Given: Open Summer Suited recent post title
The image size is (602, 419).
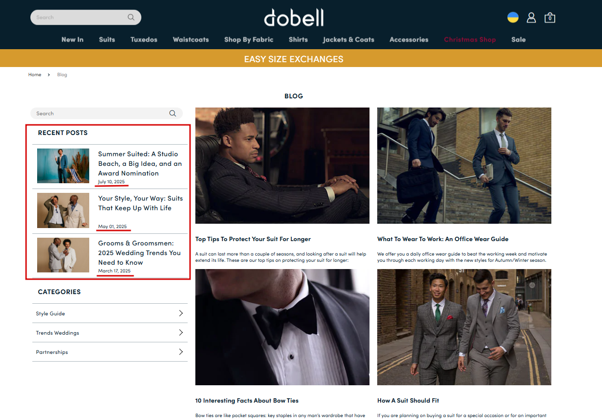Looking at the screenshot, I should pos(140,163).
